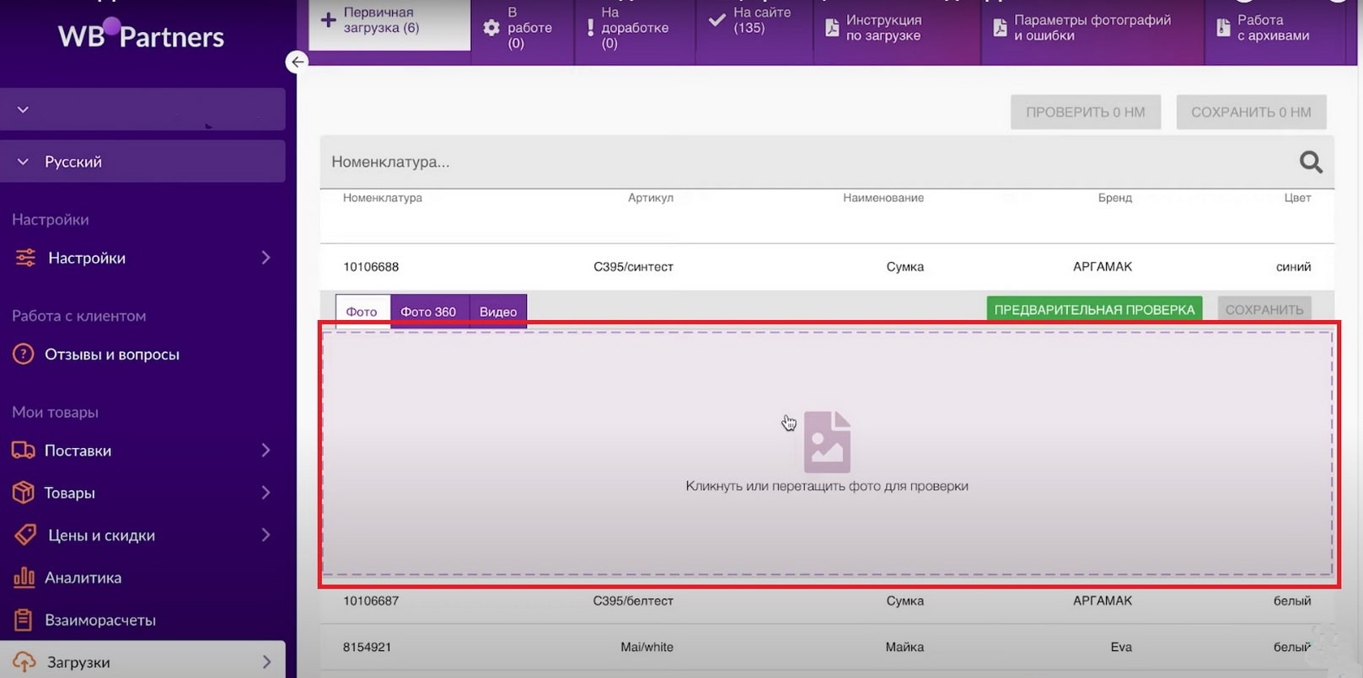Open the Русский language dropdown
The height and width of the screenshot is (678, 1363).
point(142,161)
